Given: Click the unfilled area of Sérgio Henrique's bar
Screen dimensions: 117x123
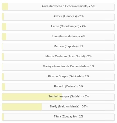Looking at the screenshot, I should pyautogui.click(x=88, y=97).
